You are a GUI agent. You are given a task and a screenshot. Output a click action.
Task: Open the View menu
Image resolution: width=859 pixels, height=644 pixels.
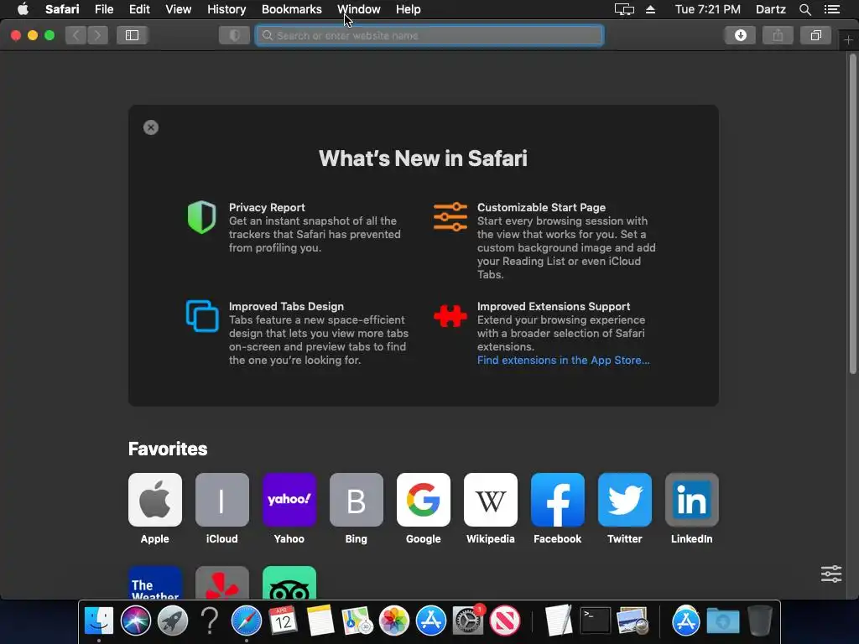point(178,9)
